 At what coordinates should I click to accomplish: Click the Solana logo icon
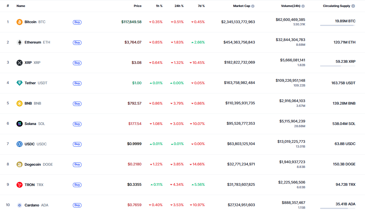pyautogui.click(x=20, y=124)
